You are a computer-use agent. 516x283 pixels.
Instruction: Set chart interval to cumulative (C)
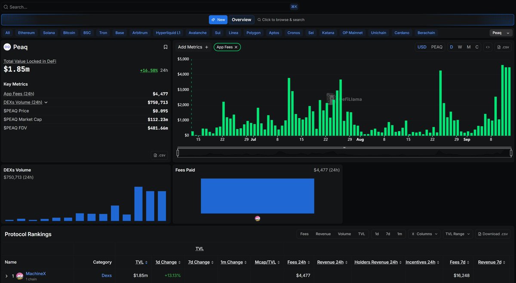[x=477, y=47]
